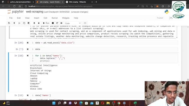
Task: Copy the selected cells
Action: pyautogui.click(x=24, y=23)
